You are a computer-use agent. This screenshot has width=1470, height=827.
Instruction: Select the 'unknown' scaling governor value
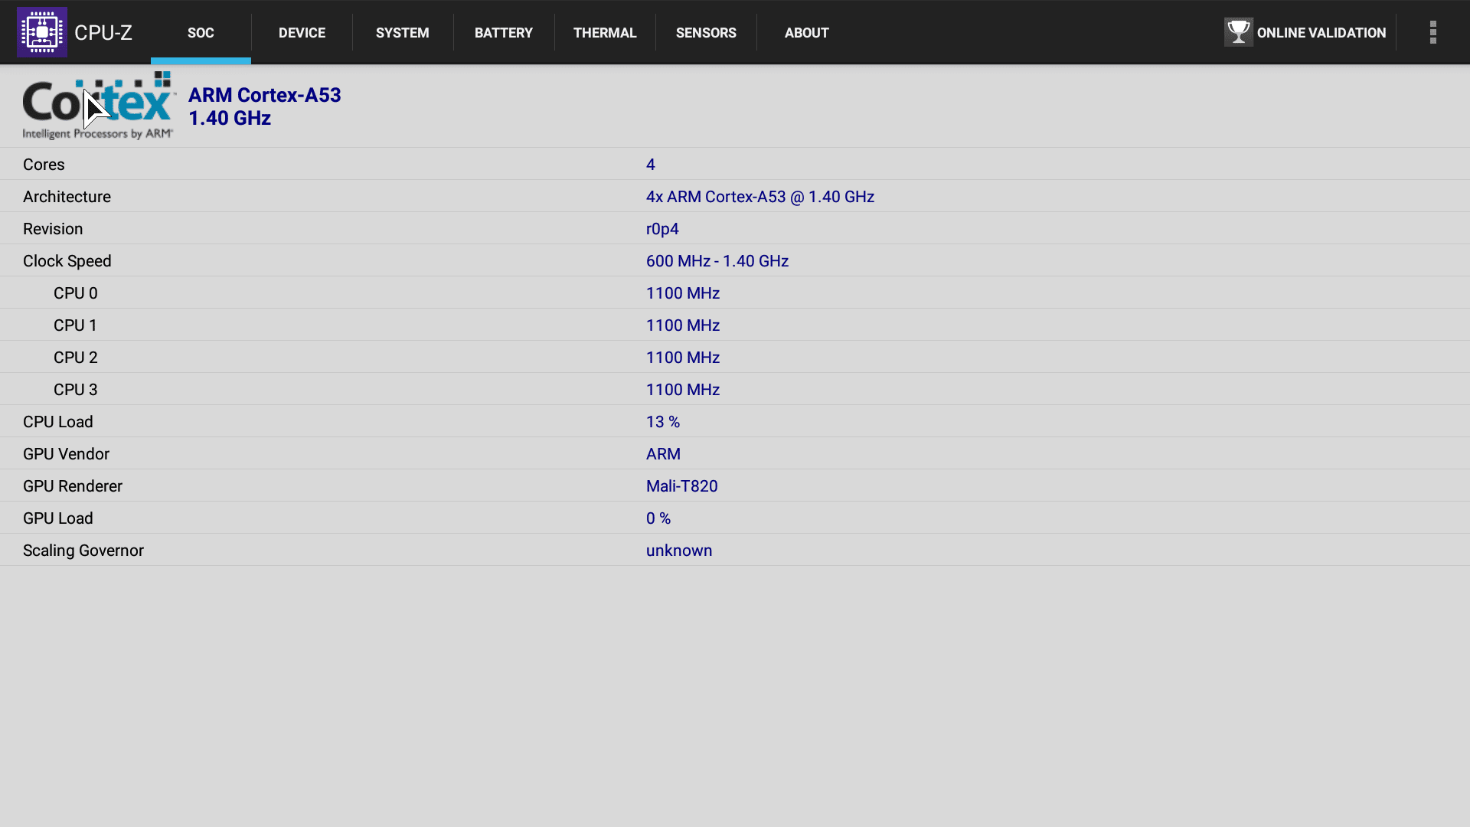[679, 551]
